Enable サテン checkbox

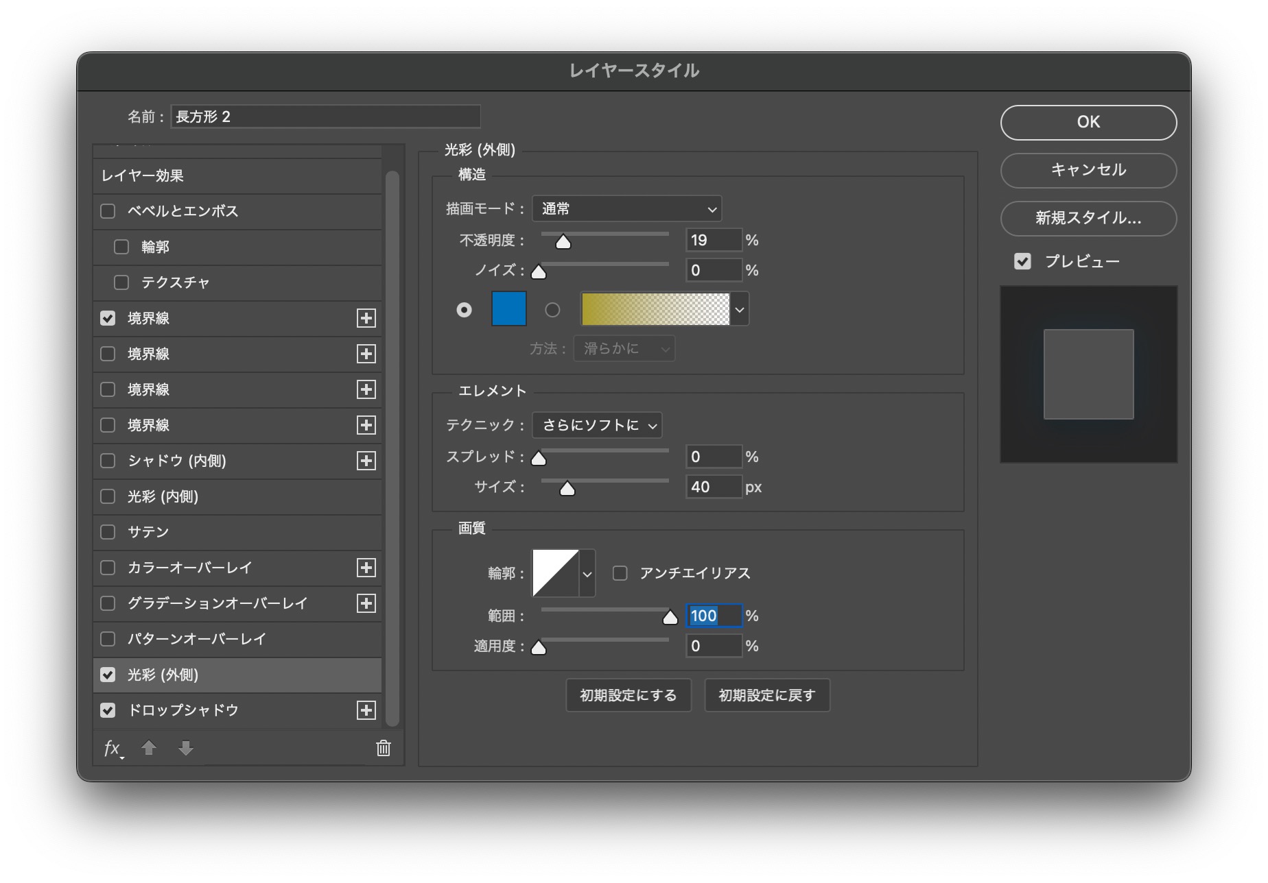point(108,532)
